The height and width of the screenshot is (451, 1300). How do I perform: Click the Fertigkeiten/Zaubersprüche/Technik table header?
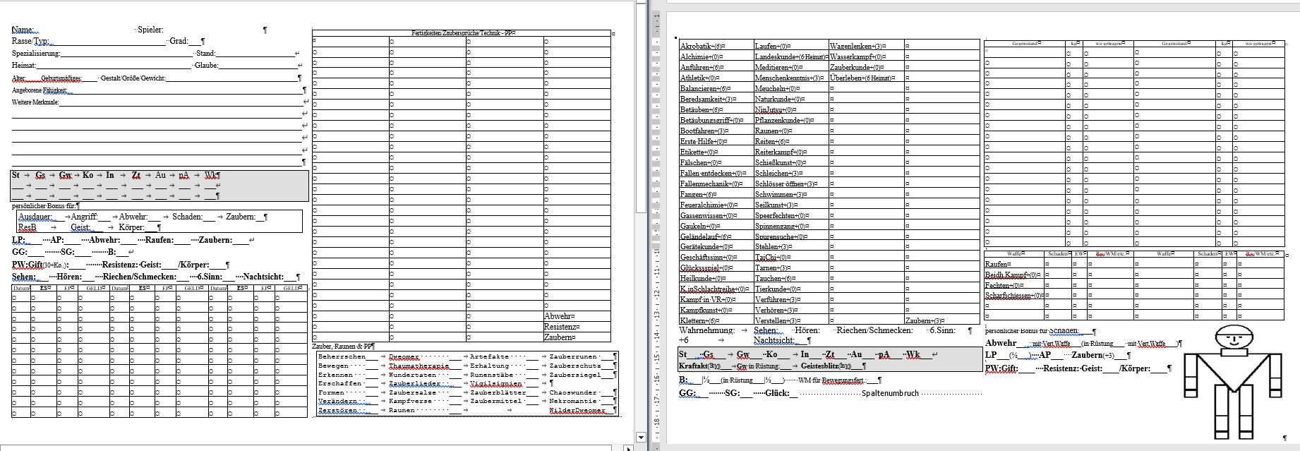463,33
